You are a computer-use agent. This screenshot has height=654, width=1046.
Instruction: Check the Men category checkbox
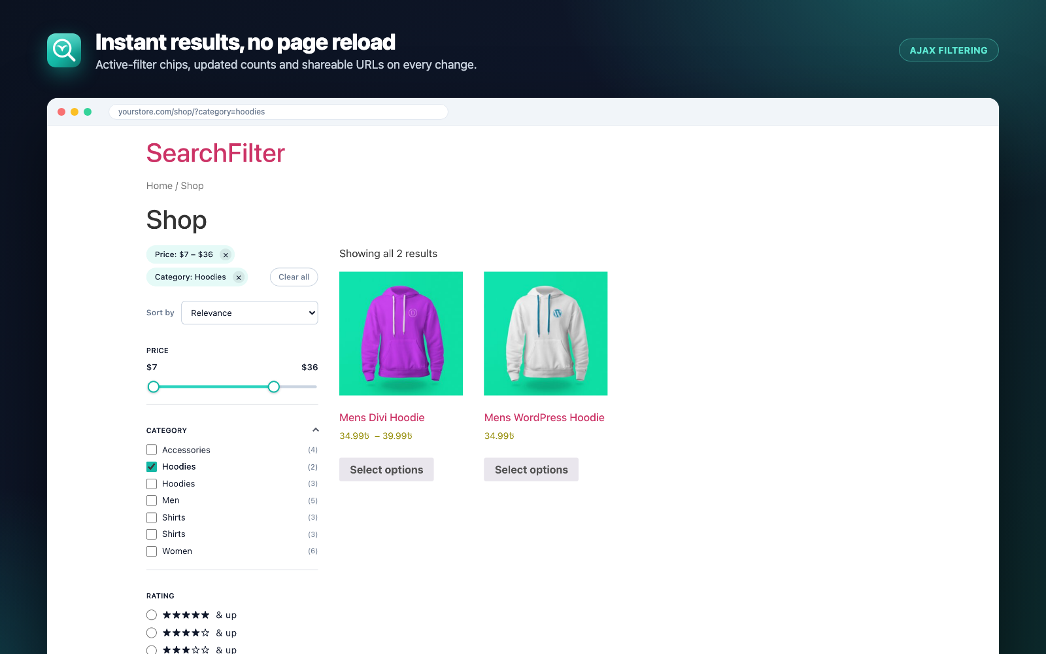click(152, 500)
